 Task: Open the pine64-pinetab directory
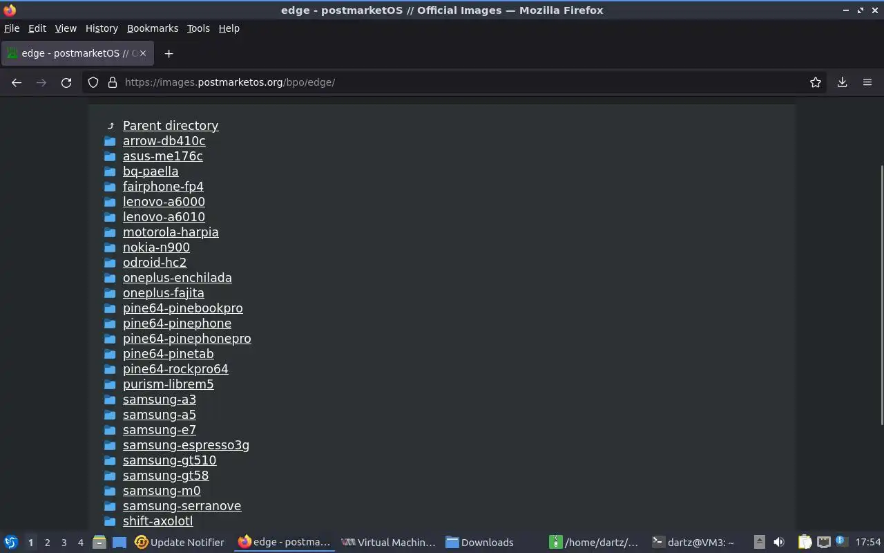[169, 354]
